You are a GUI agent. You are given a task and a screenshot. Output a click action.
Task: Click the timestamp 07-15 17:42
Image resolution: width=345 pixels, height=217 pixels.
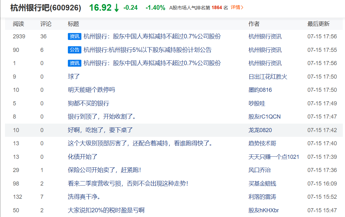[322, 130]
